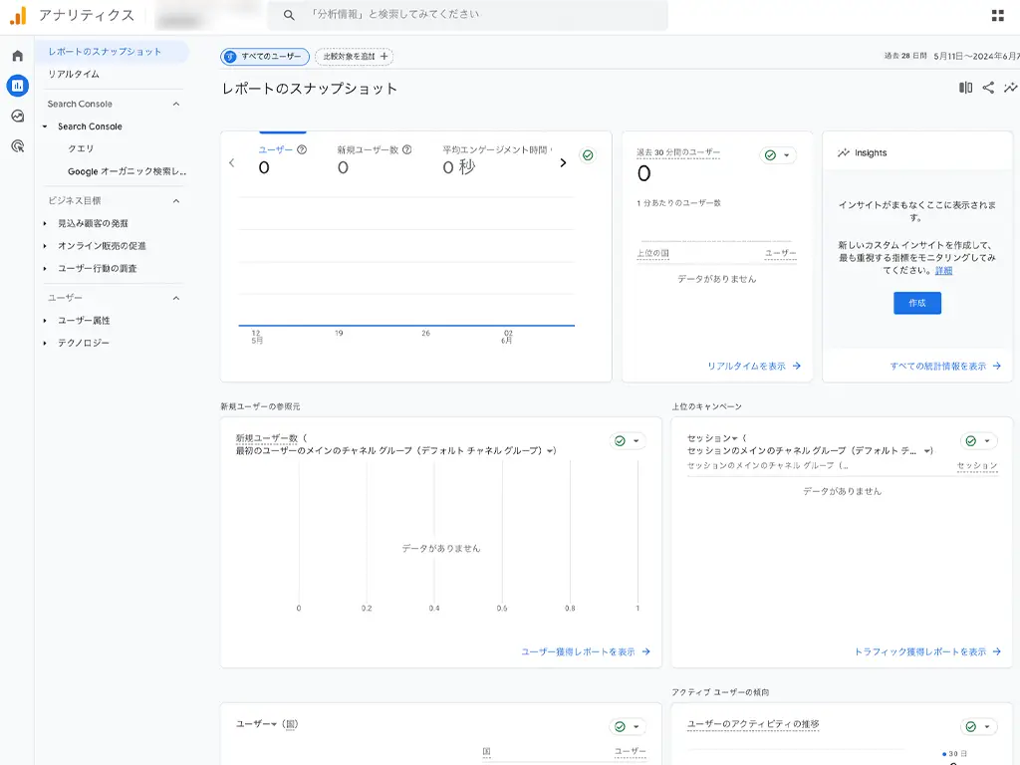Expand ユーザー属性 tree item
This screenshot has height=765, width=1020.
coord(45,321)
